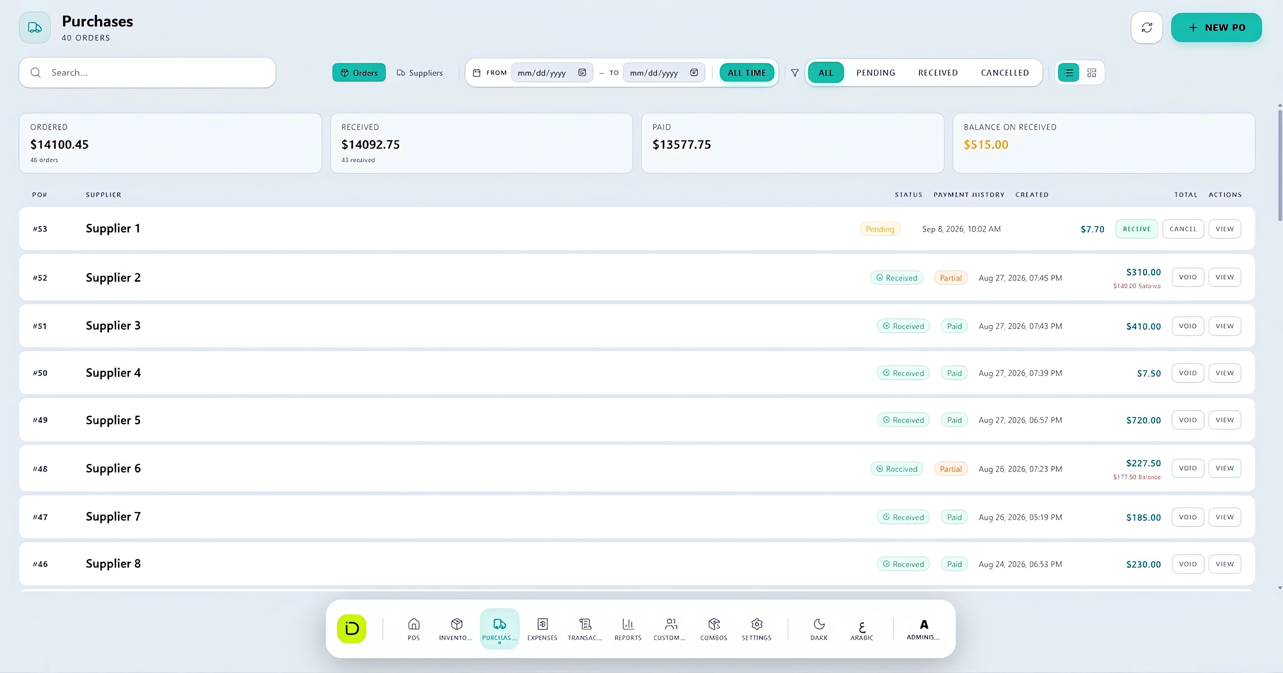Void order #46 from Supplier 8
Viewport: 1283px width, 673px height.
1187,564
